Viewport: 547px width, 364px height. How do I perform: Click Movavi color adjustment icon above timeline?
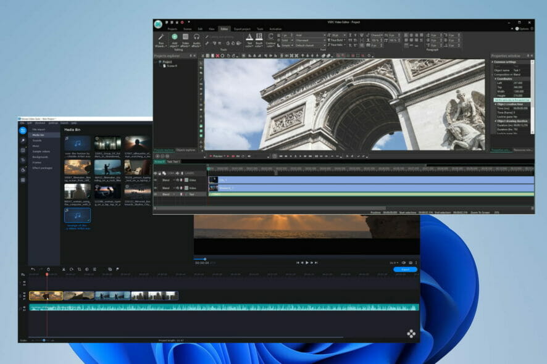87,269
